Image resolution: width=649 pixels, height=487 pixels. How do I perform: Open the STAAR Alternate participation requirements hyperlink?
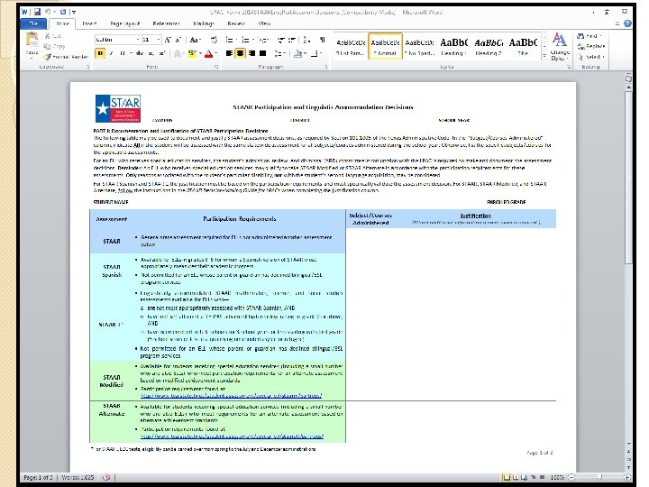(x=232, y=436)
